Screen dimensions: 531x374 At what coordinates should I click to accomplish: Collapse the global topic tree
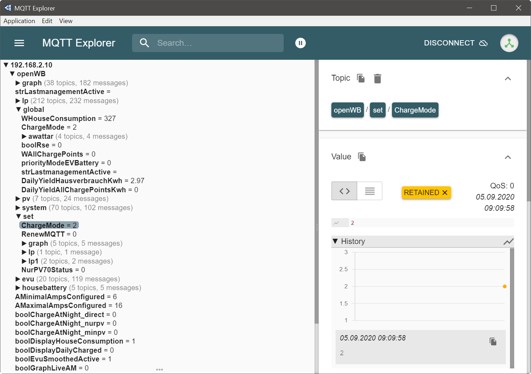click(x=19, y=110)
